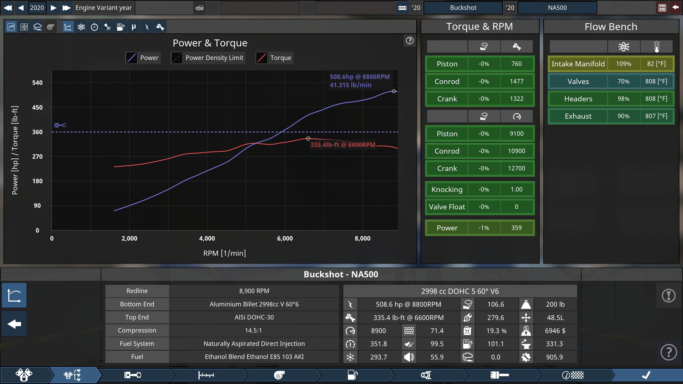
Task: Click the peak torque marker on curve
Action: (x=308, y=139)
